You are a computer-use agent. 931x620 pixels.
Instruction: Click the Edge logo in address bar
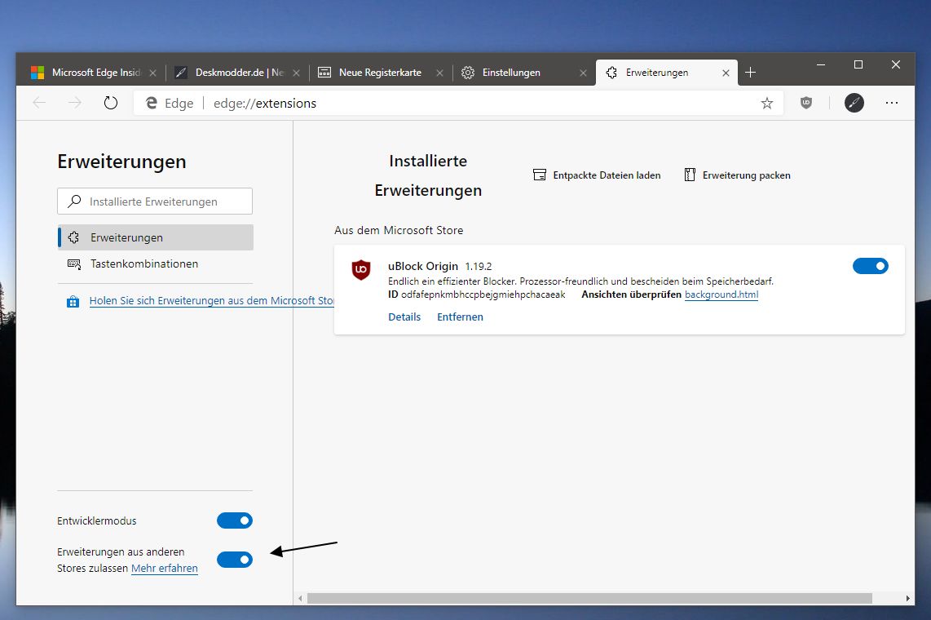click(x=152, y=103)
